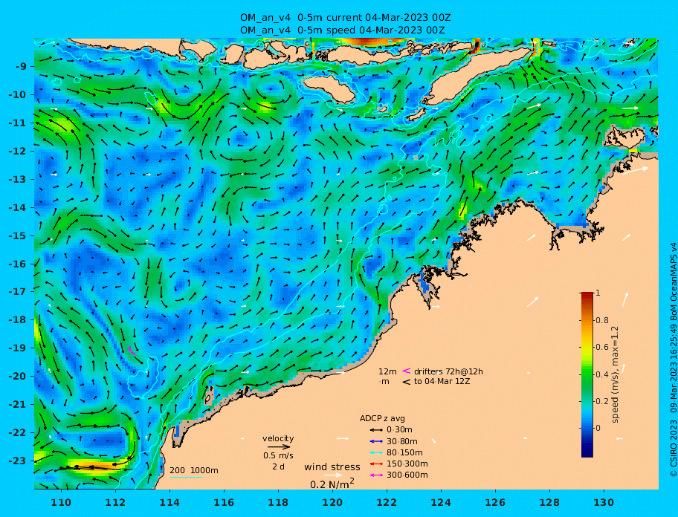Click the colorbar tick label '0.8'
678x517 pixels.
602,320
